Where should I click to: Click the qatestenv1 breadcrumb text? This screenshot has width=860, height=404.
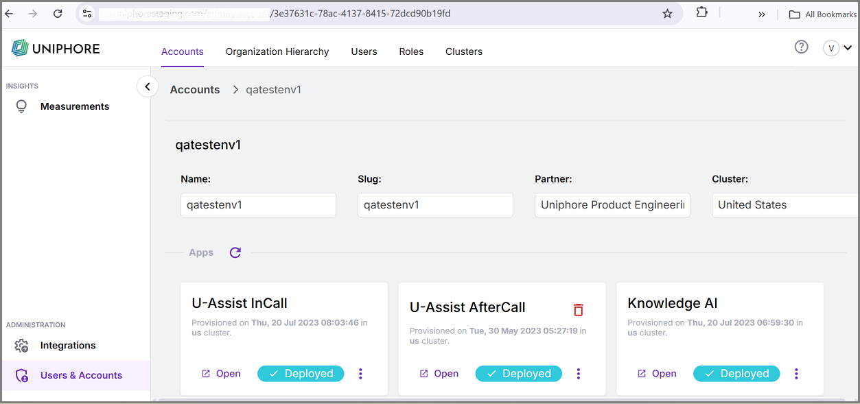click(x=274, y=90)
